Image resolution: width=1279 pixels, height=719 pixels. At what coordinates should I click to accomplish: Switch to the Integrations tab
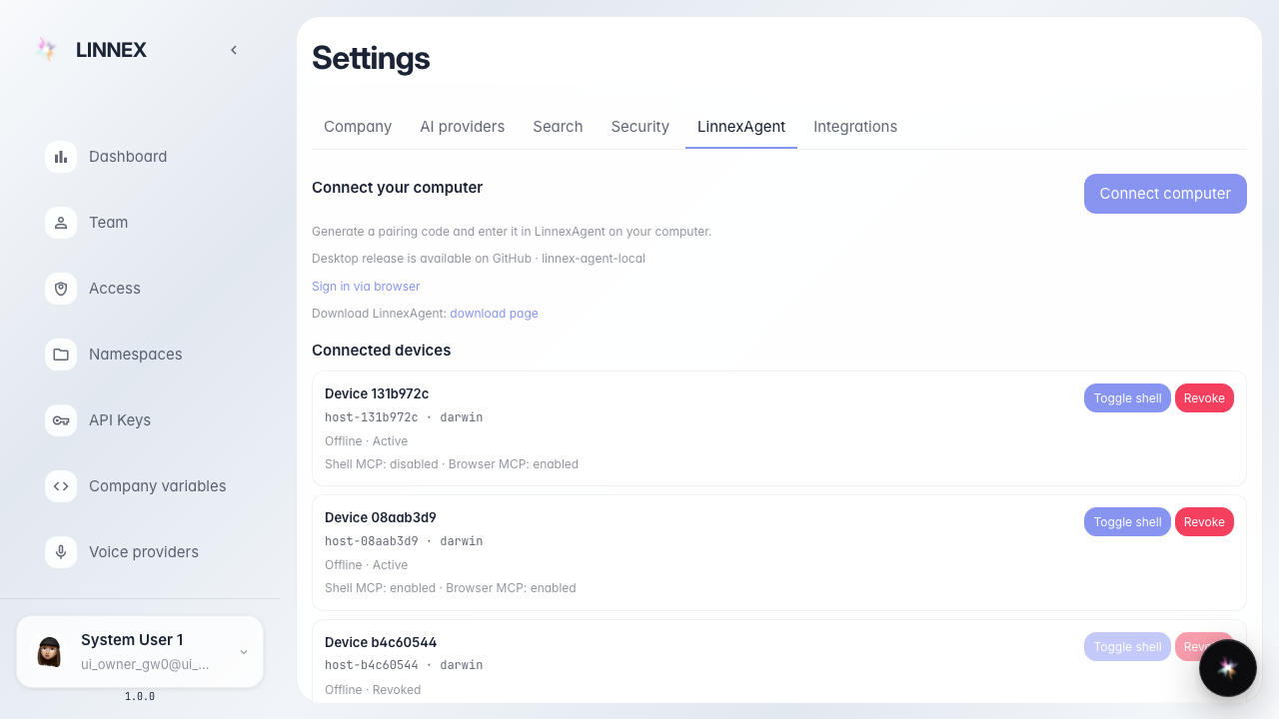click(x=855, y=127)
